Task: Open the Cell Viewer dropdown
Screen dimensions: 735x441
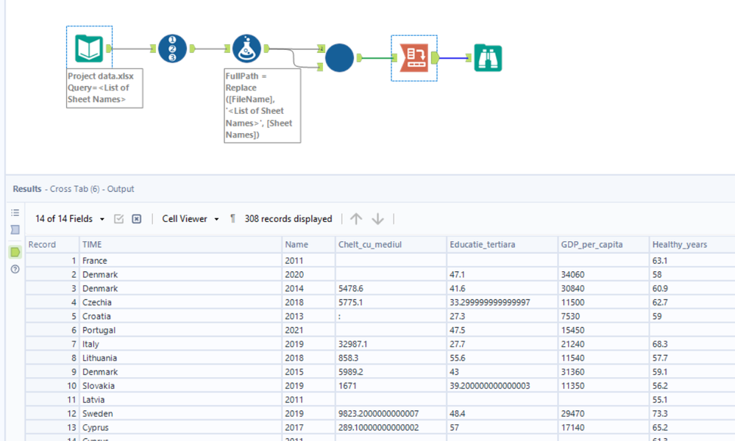Action: click(x=191, y=219)
